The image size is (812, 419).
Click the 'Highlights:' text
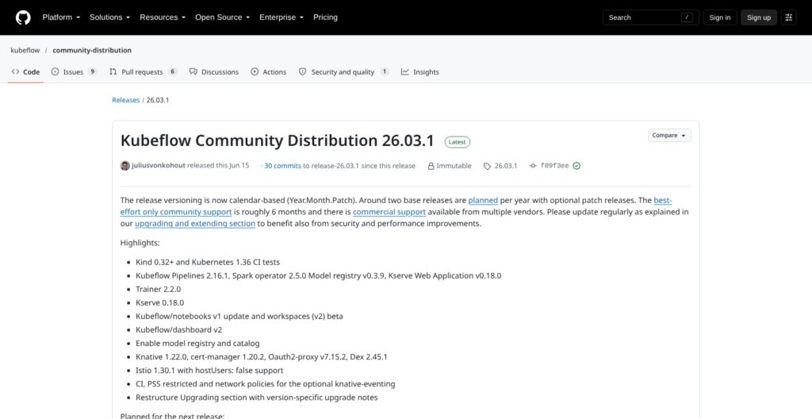point(140,243)
